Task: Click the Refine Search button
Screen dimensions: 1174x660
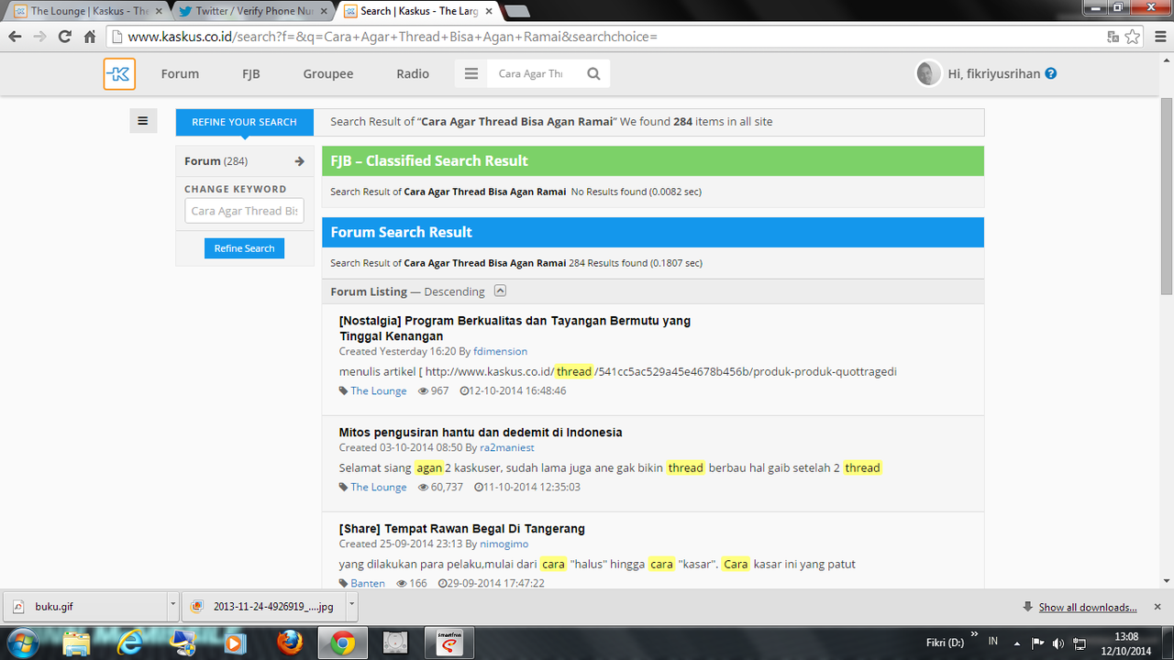Action: click(x=244, y=248)
